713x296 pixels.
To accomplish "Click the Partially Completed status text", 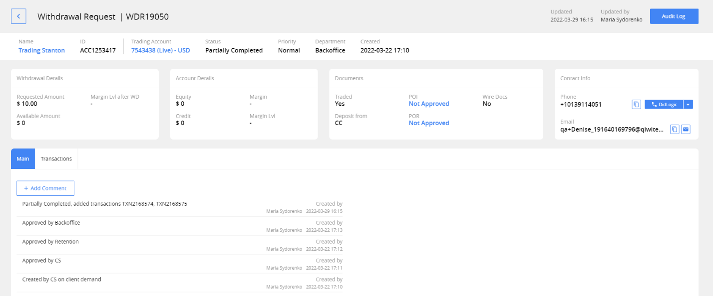I will click(233, 50).
